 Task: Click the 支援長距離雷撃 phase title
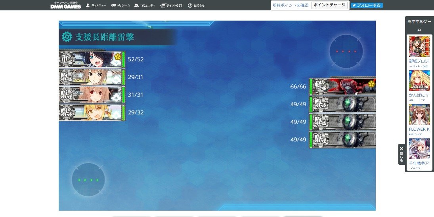coord(104,37)
